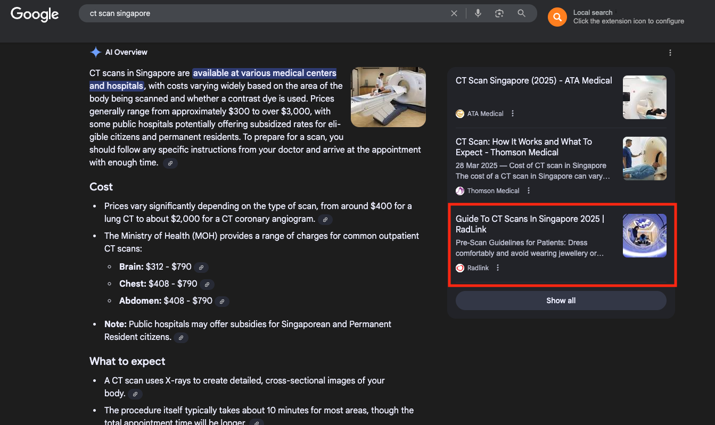Open three-dot menu beside Thomson Medical
715x425 pixels.
tap(529, 190)
